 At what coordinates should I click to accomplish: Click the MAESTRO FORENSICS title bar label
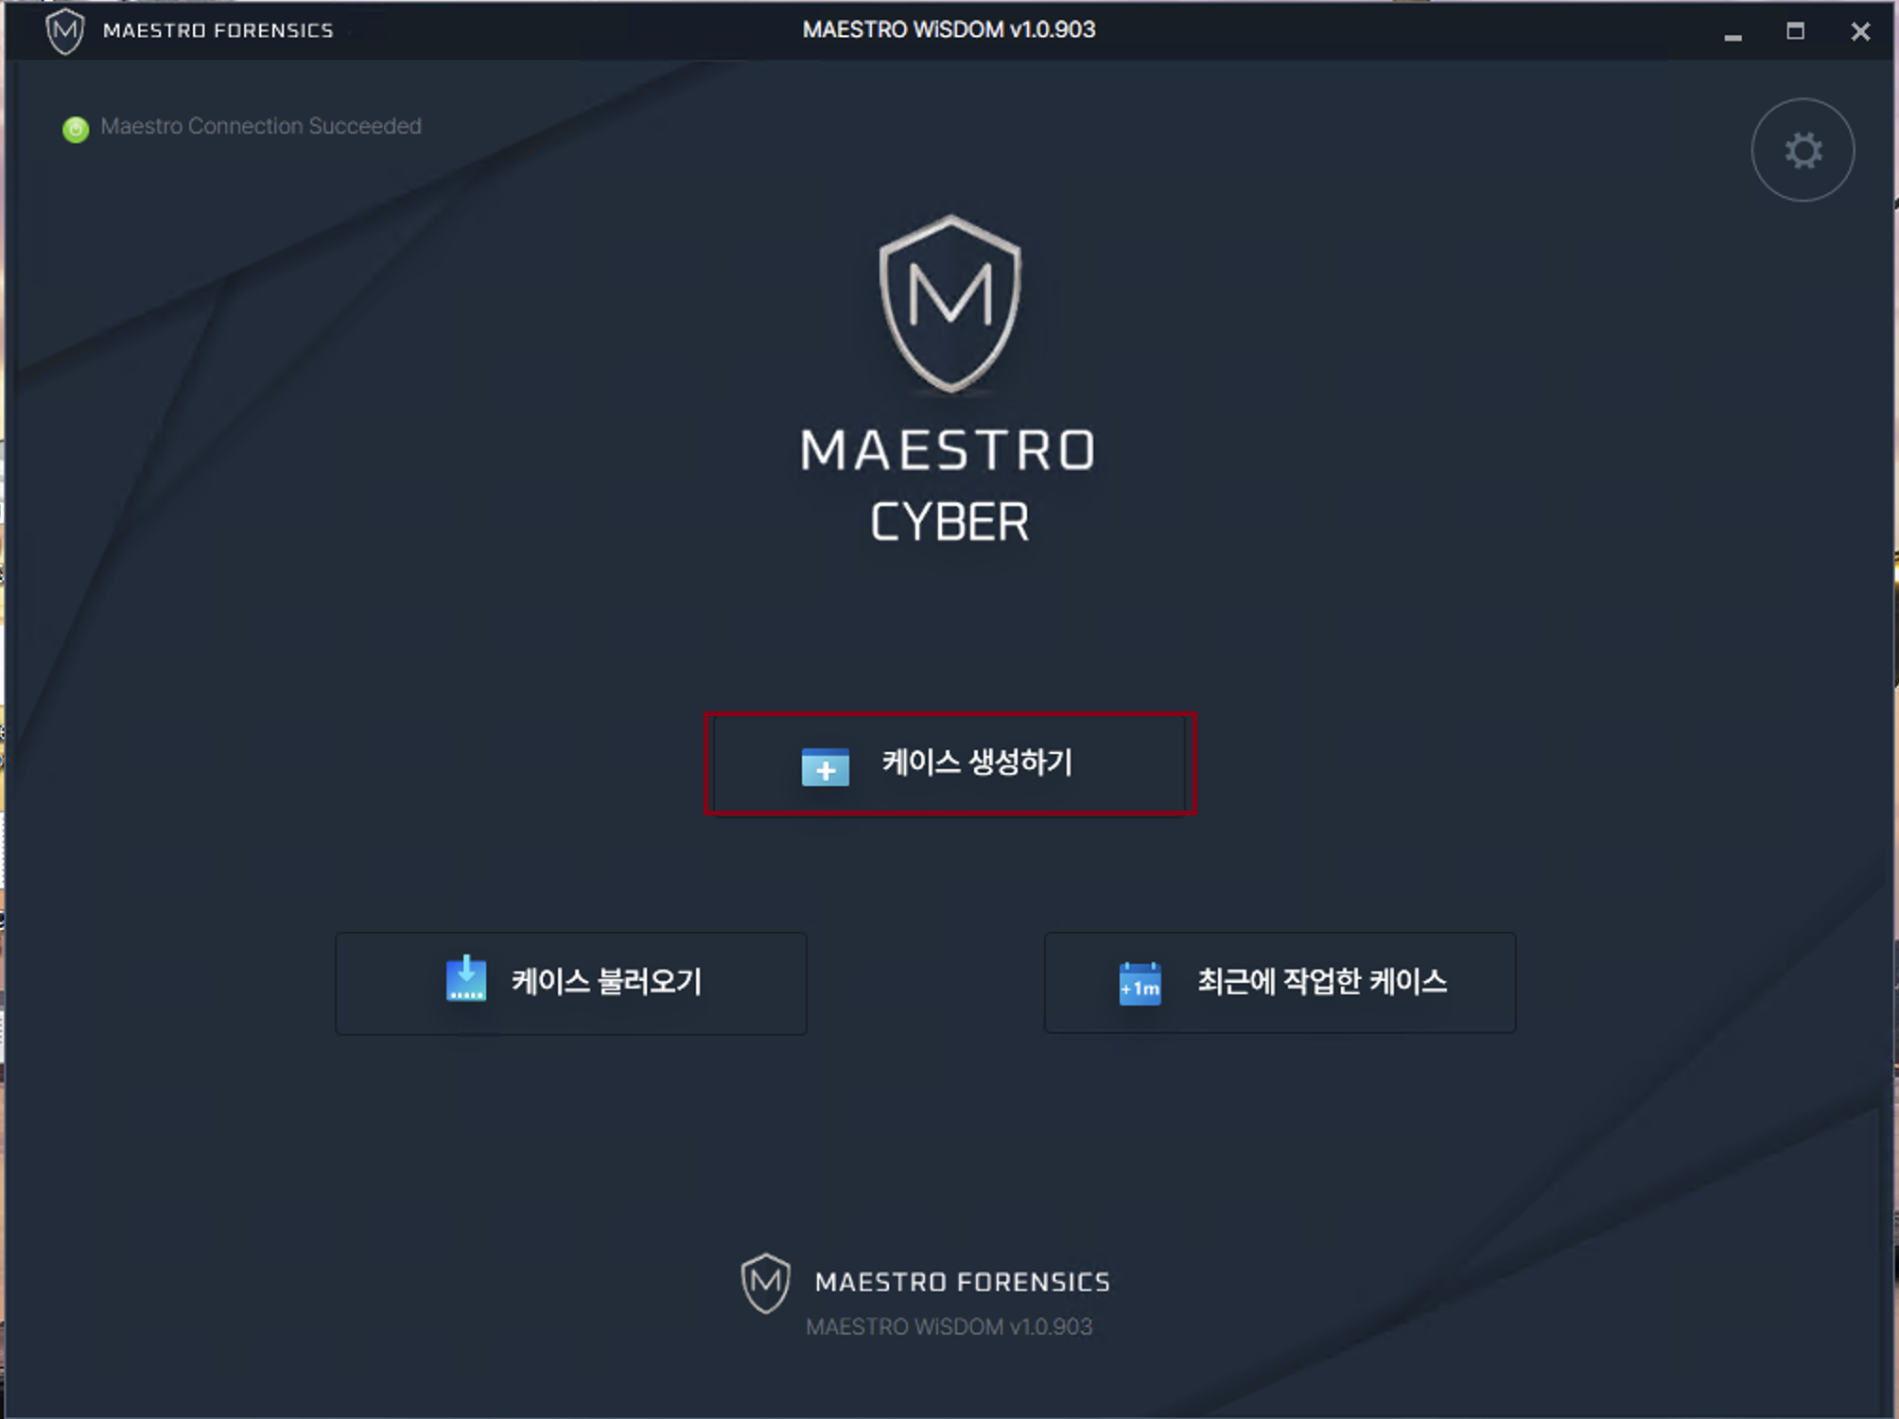pos(218,31)
